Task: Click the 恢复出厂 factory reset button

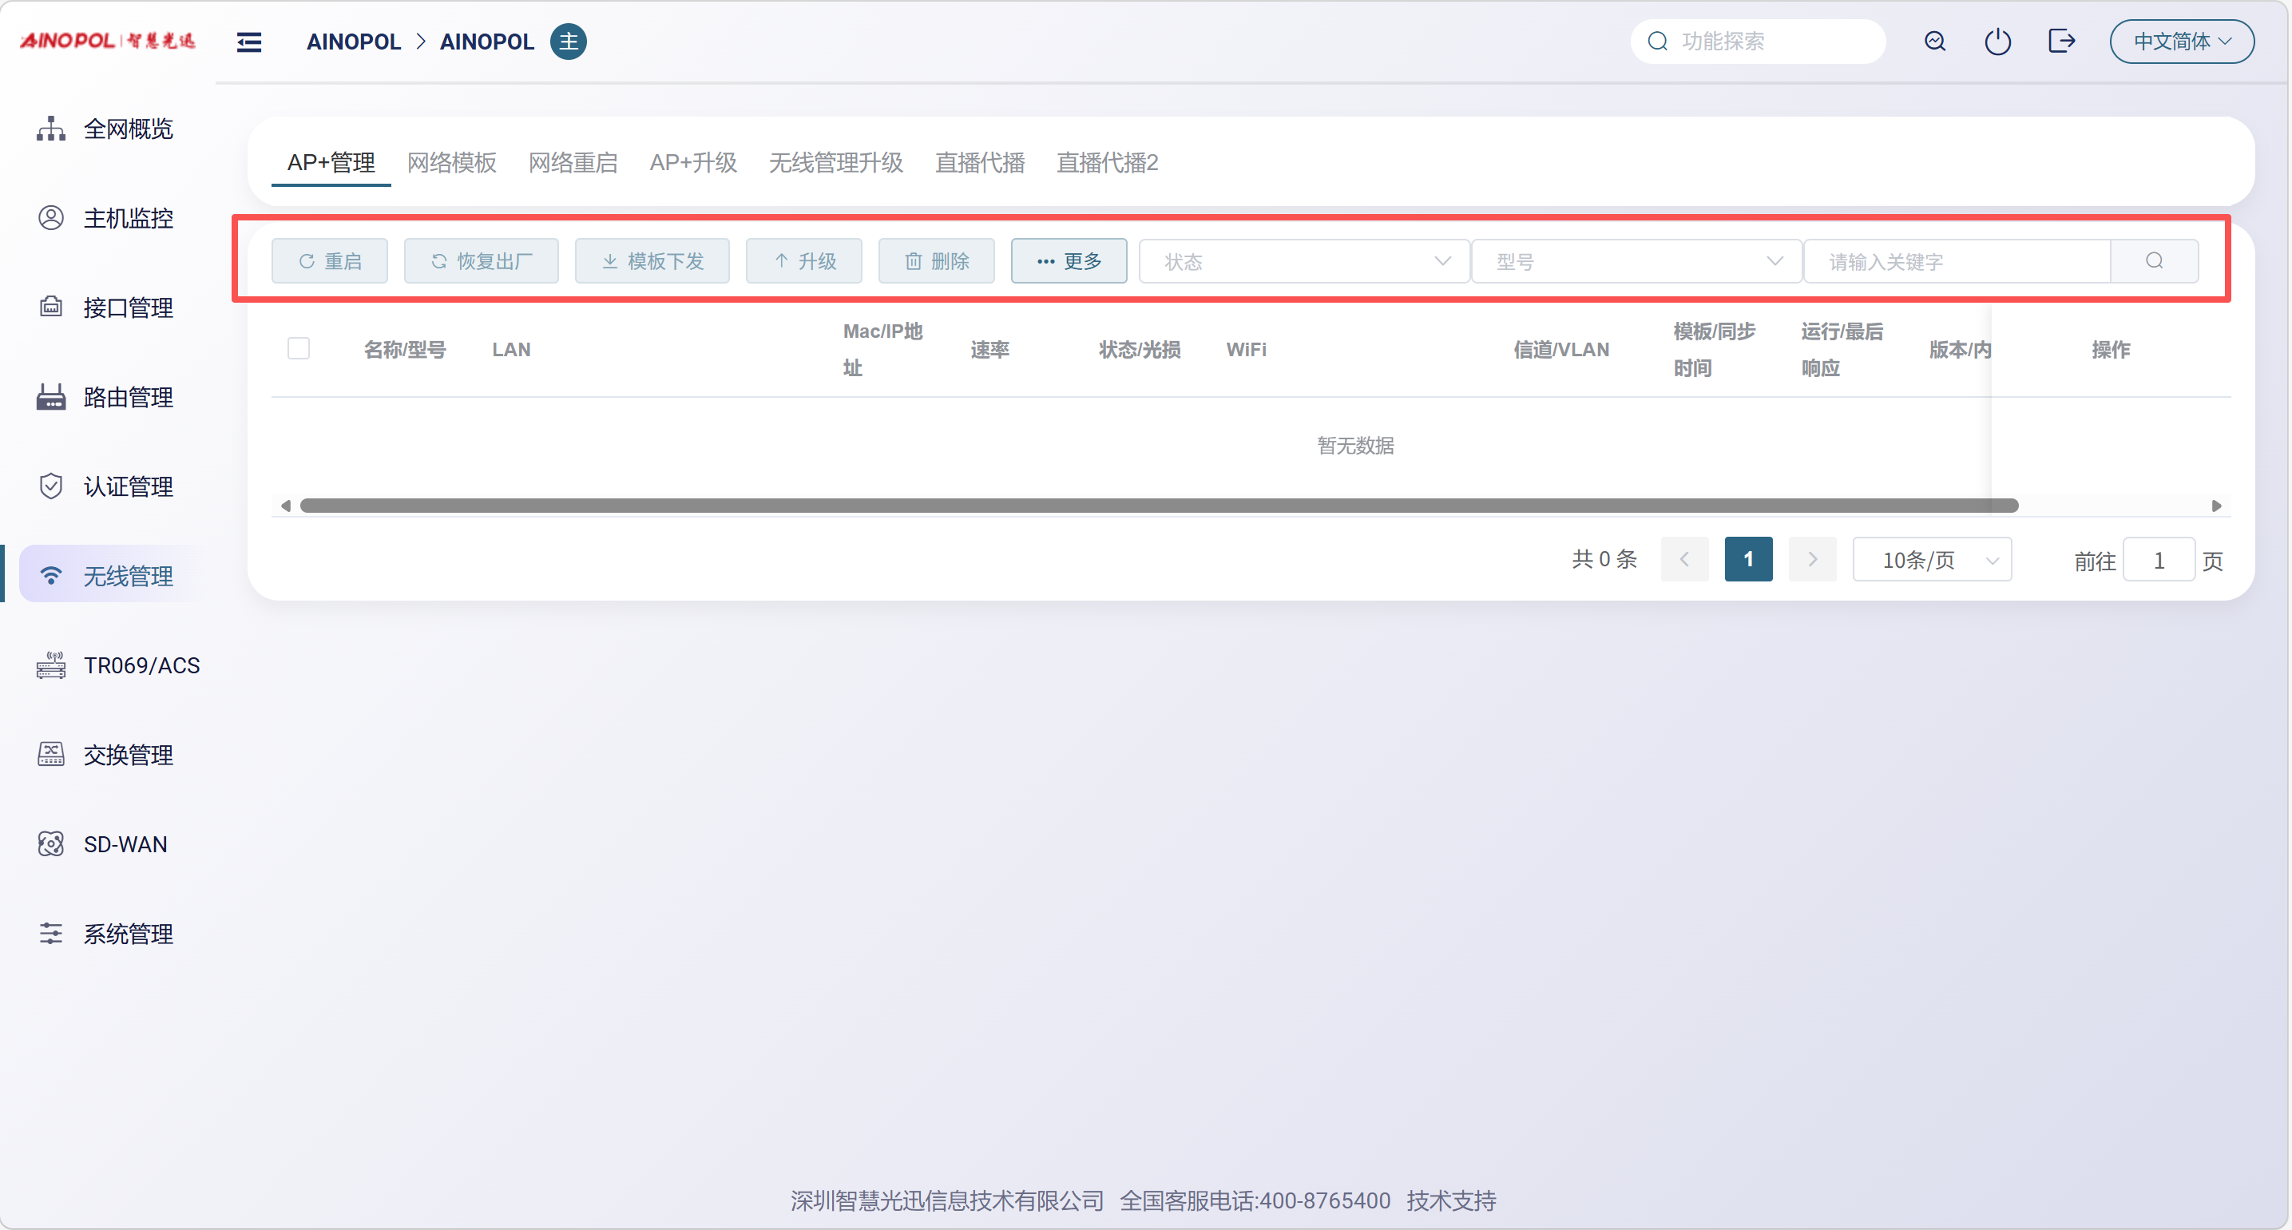Action: [x=482, y=262]
